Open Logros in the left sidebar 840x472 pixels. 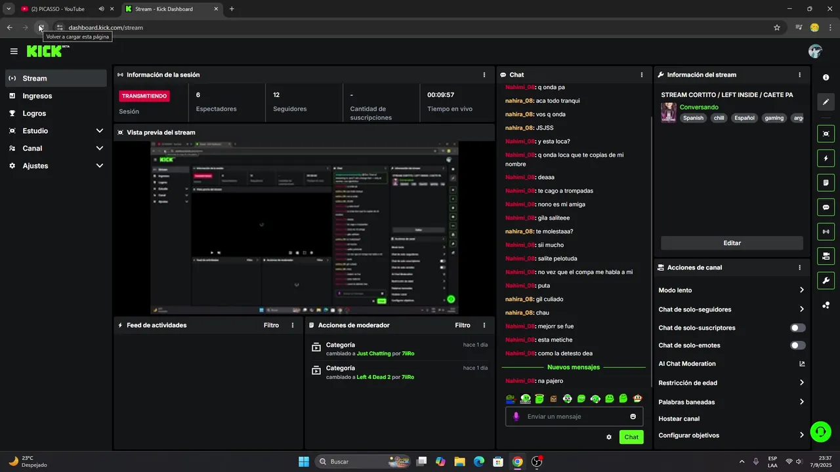click(56, 113)
